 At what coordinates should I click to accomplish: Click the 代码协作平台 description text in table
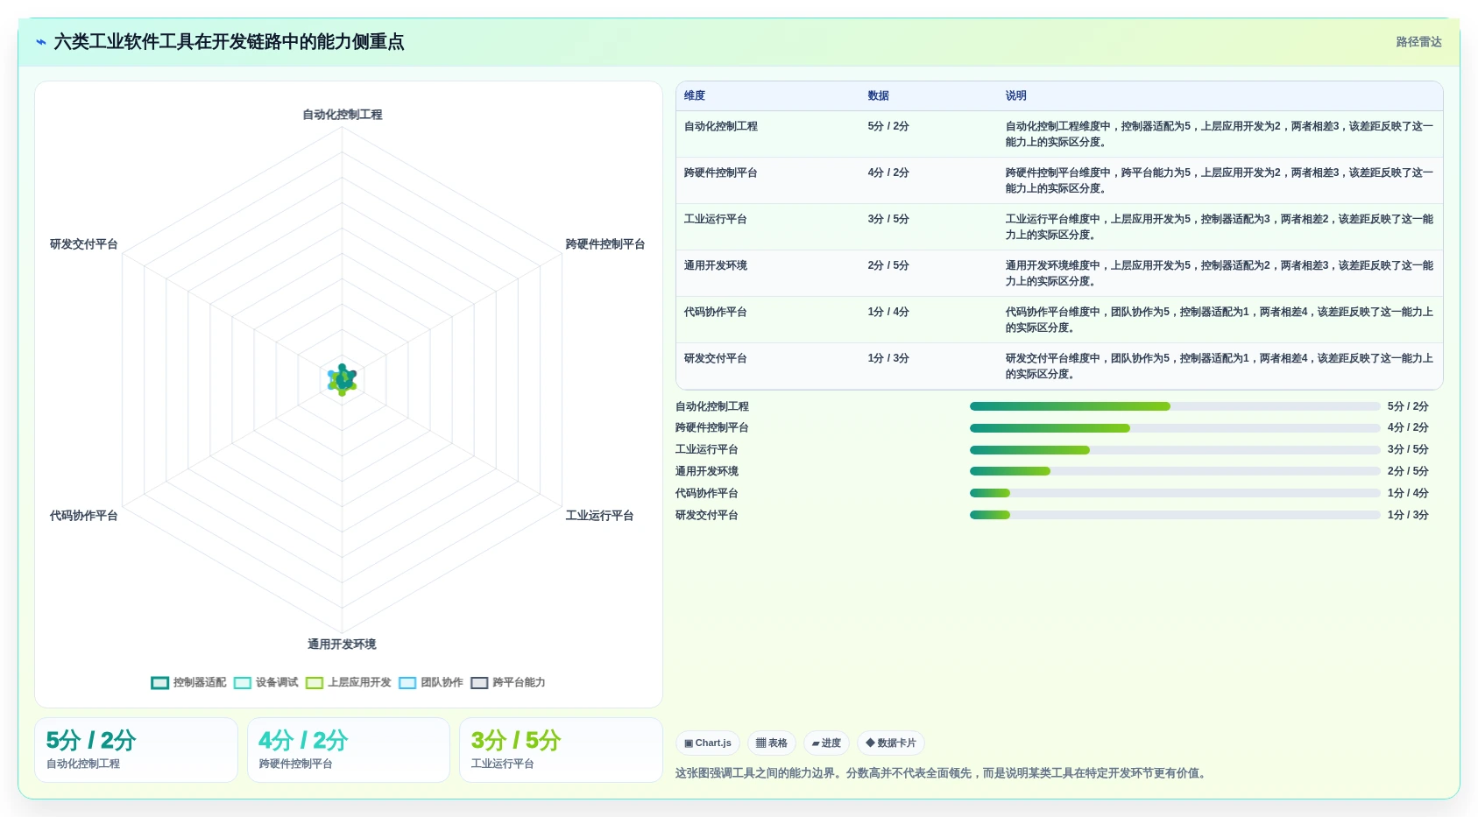pos(1220,320)
